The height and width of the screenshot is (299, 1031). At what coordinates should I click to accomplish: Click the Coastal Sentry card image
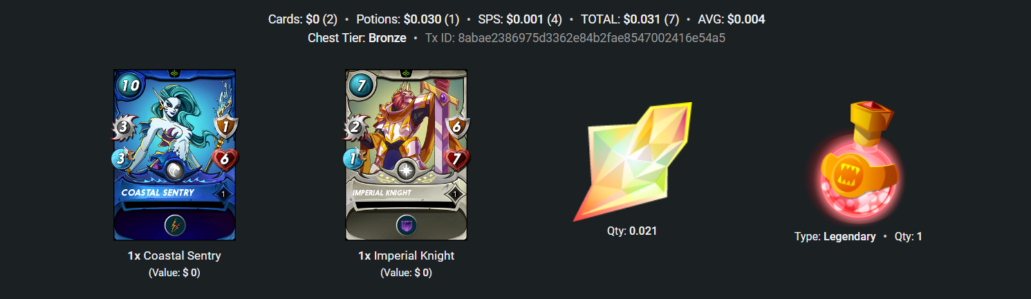174,155
